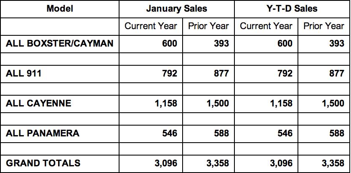Click the Y-T-D Sales header cell
The image size is (351, 173).
(x=292, y=9)
